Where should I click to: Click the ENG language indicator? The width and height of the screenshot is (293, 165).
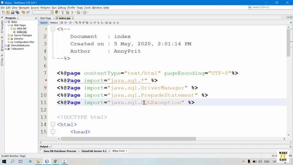[266, 161]
